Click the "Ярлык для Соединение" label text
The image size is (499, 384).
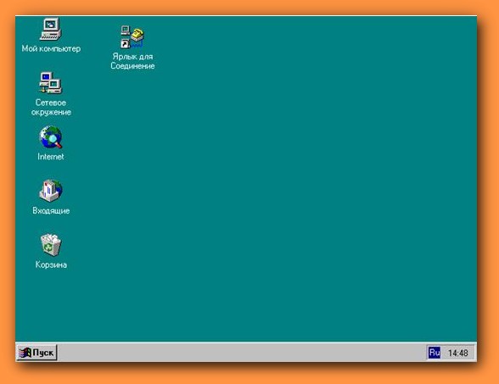click(132, 61)
